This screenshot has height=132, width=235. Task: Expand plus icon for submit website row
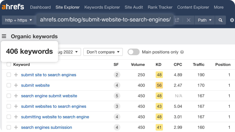(x=16, y=85)
